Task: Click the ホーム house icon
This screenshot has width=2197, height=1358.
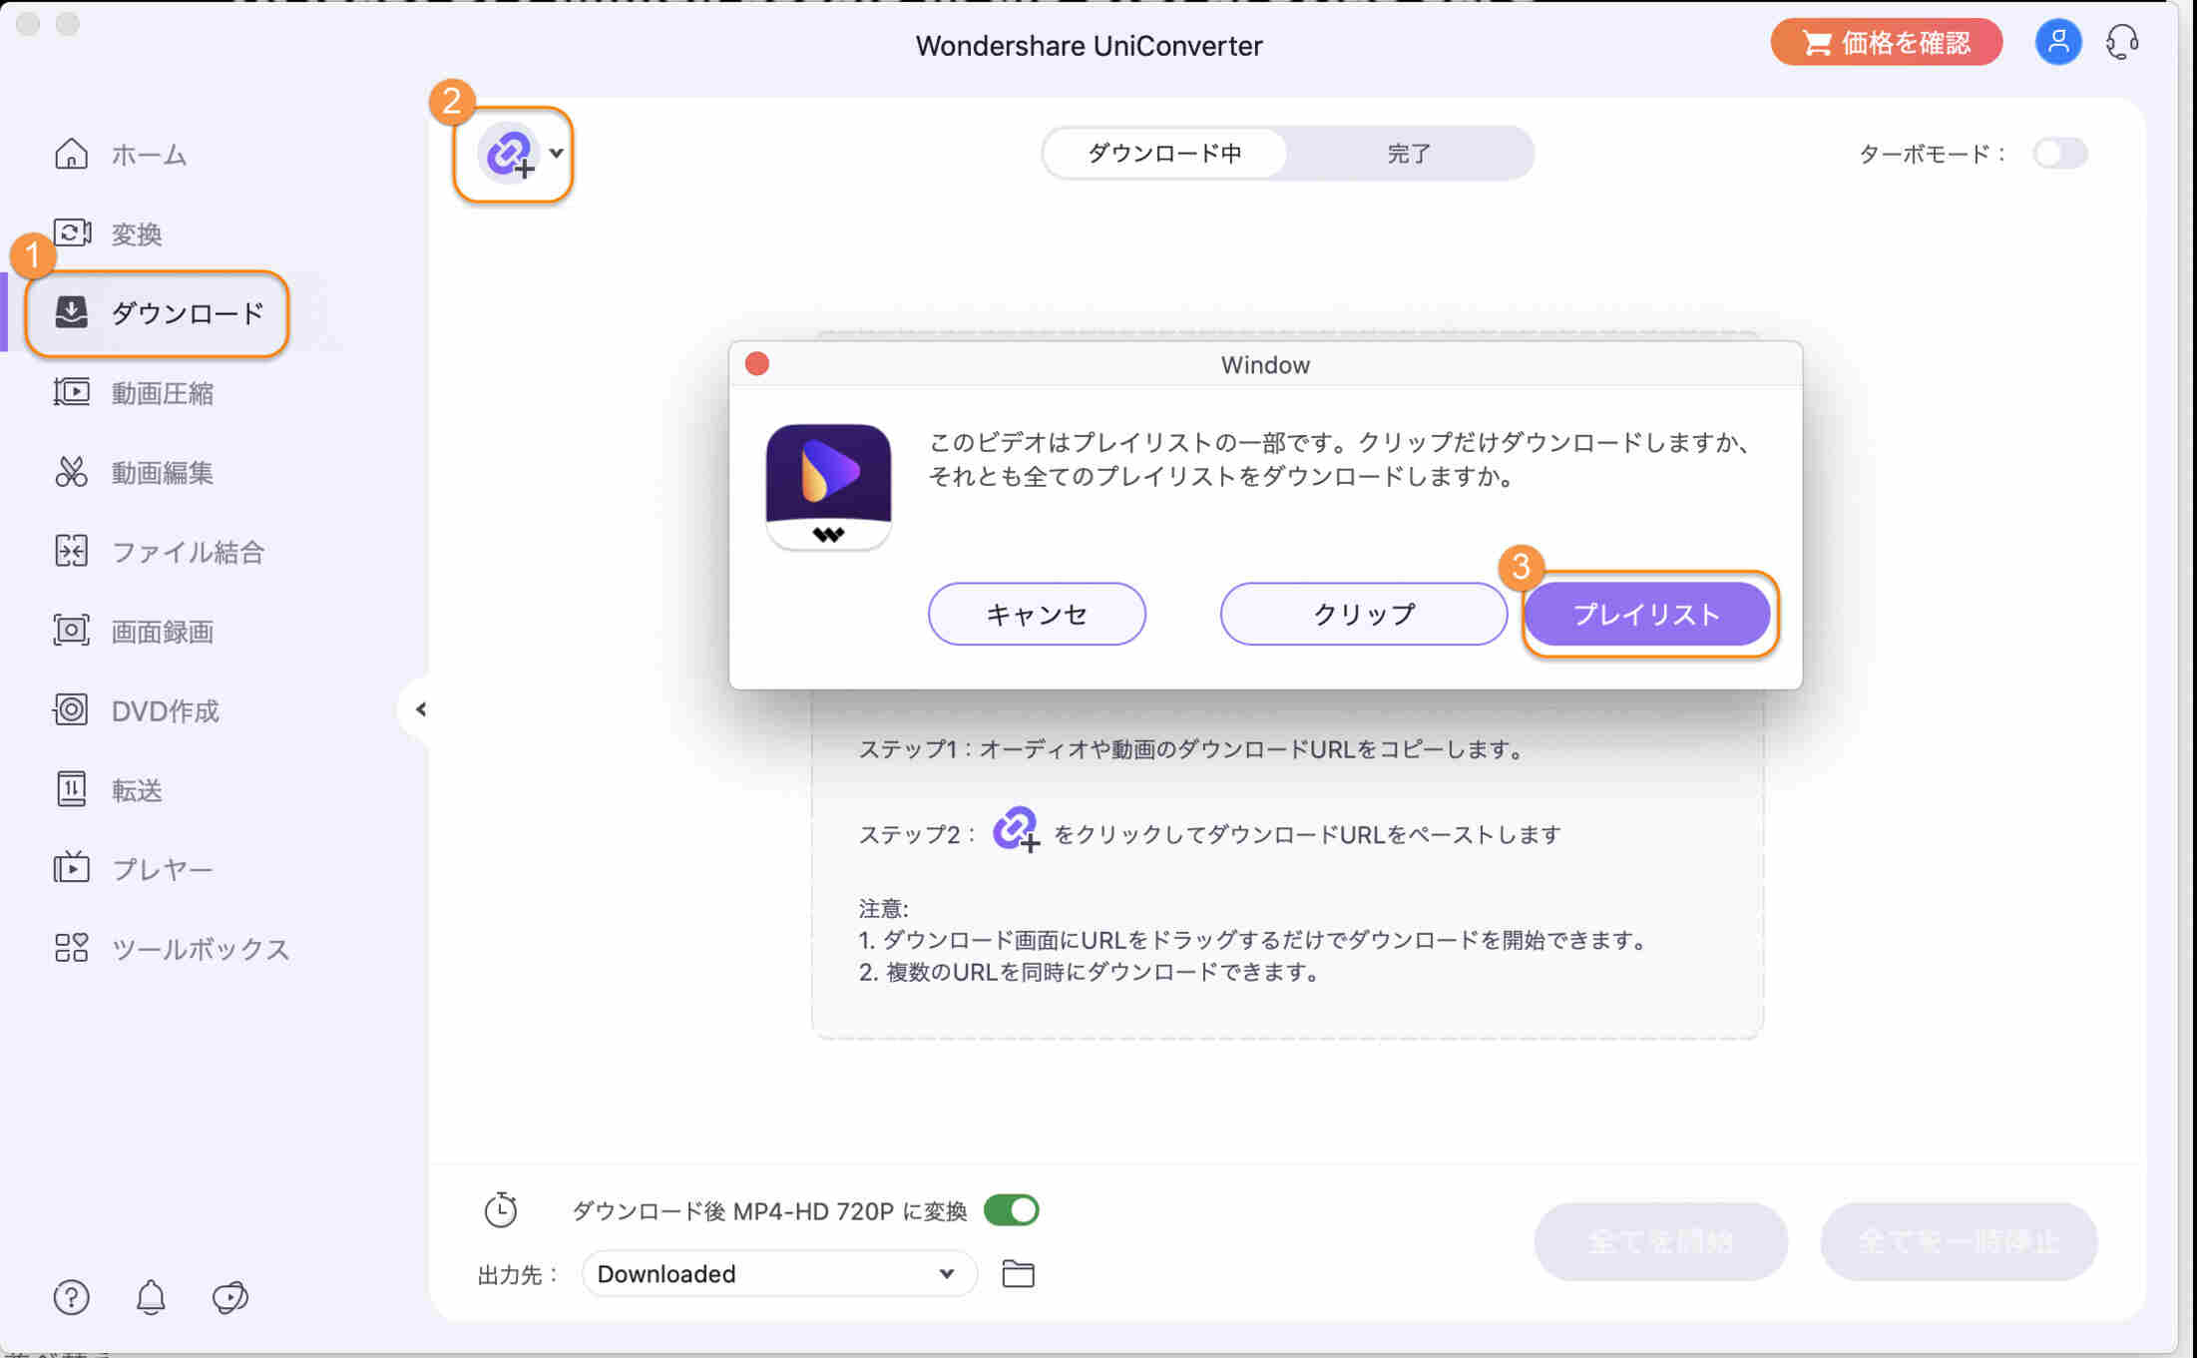Action: pyautogui.click(x=71, y=154)
